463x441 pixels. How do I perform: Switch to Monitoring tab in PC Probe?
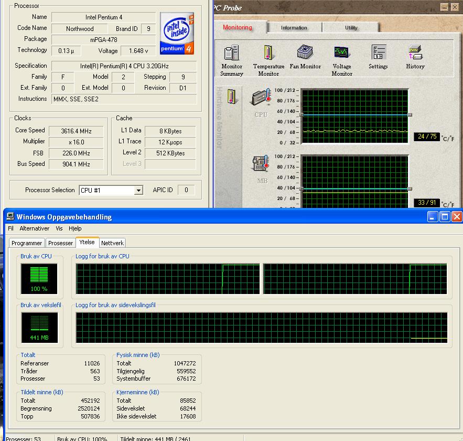pos(238,27)
